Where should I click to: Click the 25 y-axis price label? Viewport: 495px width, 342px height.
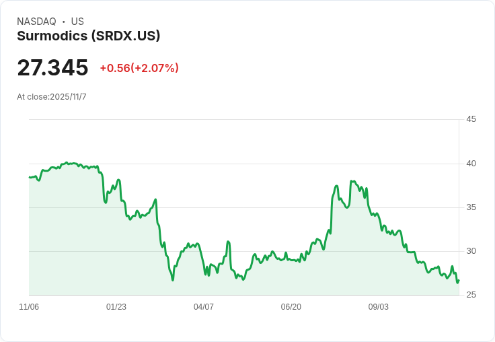point(471,295)
